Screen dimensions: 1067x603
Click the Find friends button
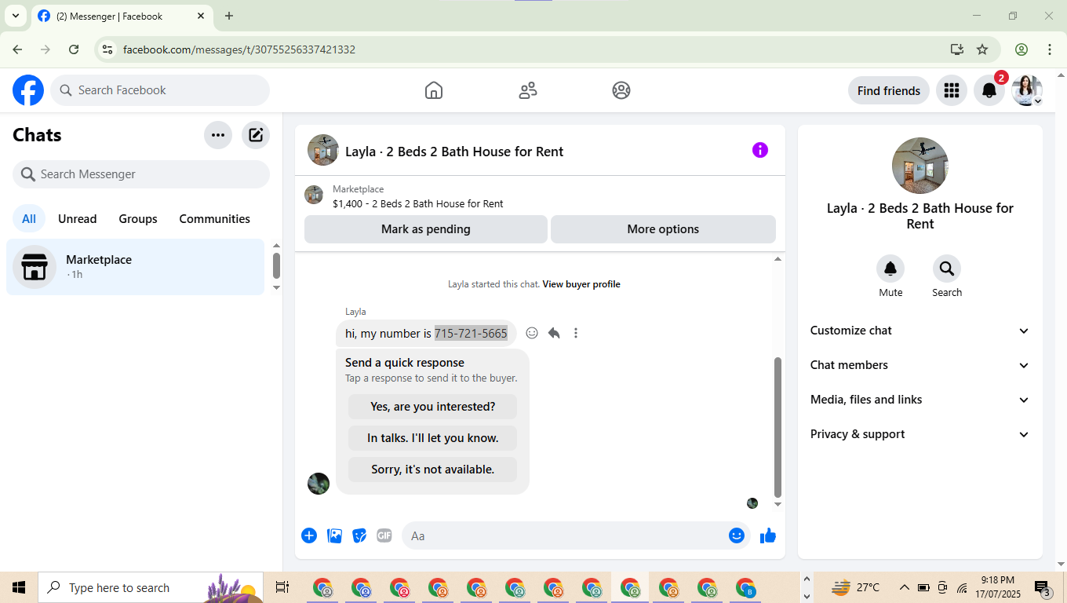[x=889, y=90]
